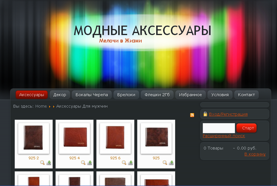The height and width of the screenshot is (186, 277).
Task: Follow the В корзину cart link
Action: point(255,154)
